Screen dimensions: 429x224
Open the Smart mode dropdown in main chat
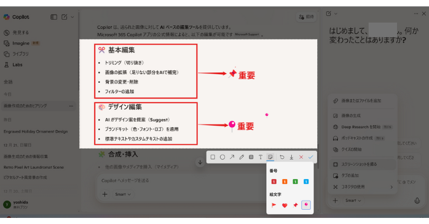123,194
